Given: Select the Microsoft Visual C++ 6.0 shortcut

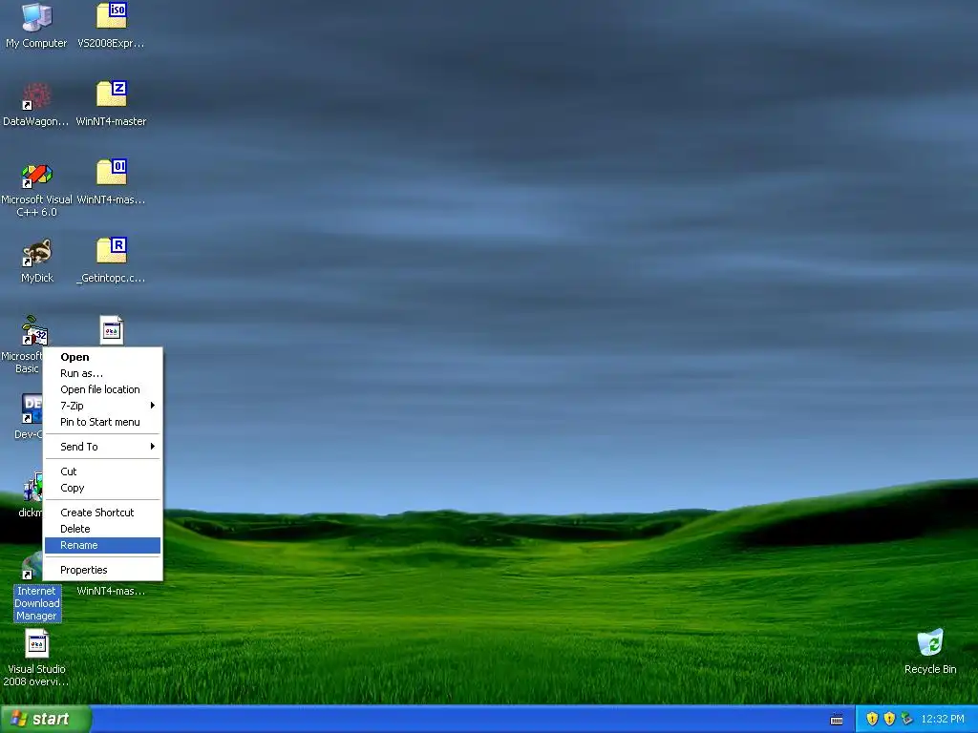Looking at the screenshot, I should (x=36, y=176).
